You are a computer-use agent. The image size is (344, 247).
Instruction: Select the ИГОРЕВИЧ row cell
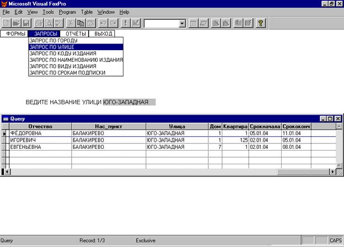40,140
